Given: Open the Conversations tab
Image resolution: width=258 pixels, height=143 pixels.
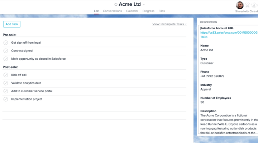Looking at the screenshot, I should point(112,11).
